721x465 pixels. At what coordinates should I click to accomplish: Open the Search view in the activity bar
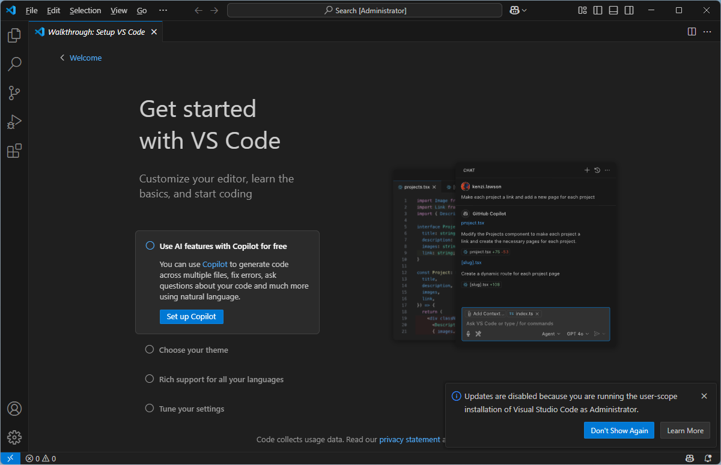click(14, 64)
